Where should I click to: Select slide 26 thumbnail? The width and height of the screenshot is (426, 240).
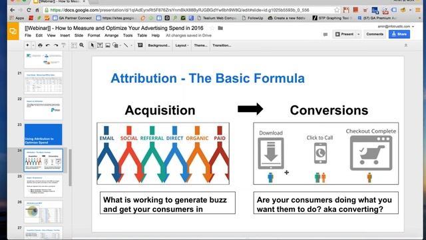[43, 212]
